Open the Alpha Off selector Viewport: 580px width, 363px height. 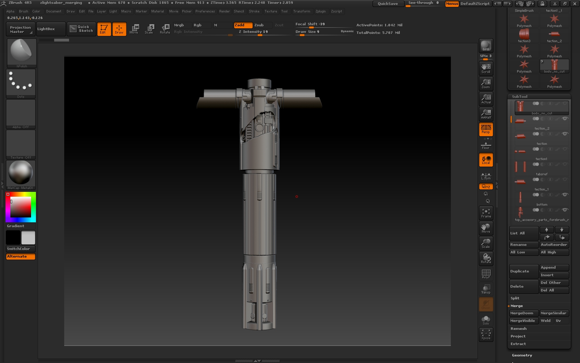click(x=21, y=114)
